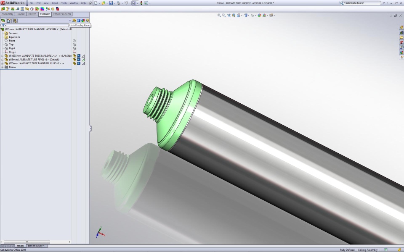Click appearance triangle for LAMINATE TUBE MANDREL<1>
This screenshot has width=404, height=252.
pyautogui.click(x=83, y=56)
